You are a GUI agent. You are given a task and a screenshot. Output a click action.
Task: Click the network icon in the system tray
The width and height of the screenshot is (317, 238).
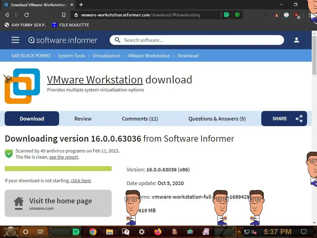coord(247,232)
